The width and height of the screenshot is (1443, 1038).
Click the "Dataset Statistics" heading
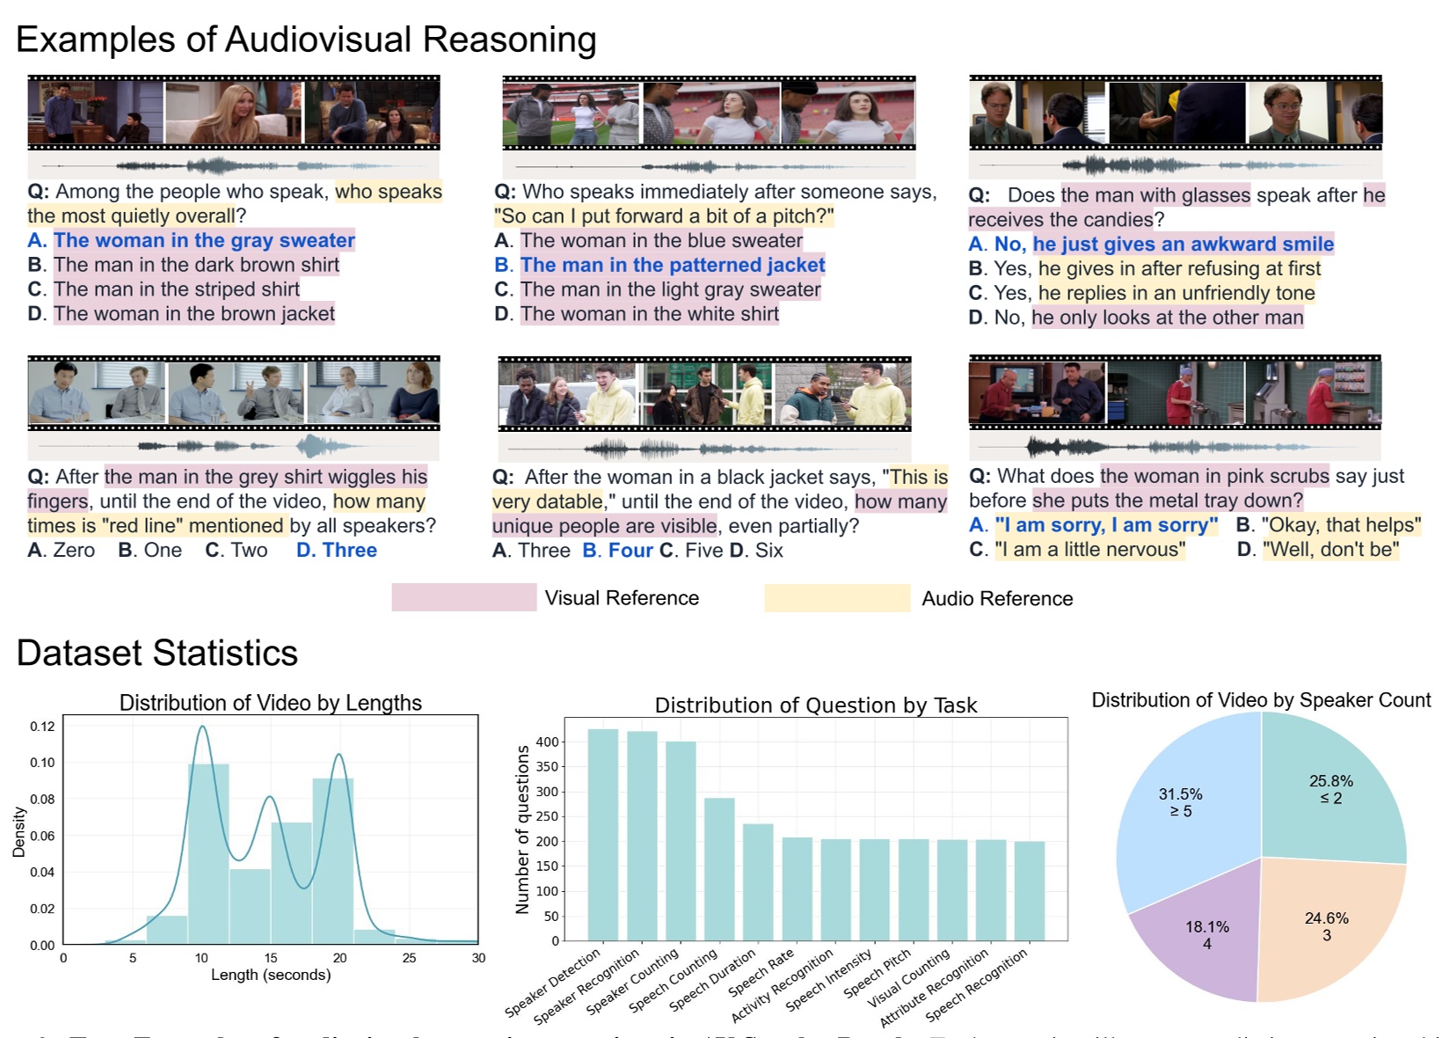pos(157,654)
